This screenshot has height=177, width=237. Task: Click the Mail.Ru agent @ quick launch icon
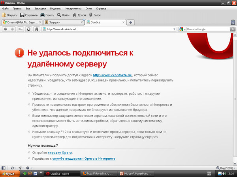pos(30,173)
